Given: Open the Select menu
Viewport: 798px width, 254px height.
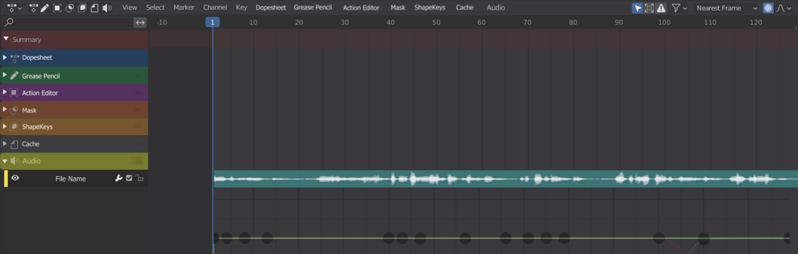Looking at the screenshot, I should [x=155, y=8].
